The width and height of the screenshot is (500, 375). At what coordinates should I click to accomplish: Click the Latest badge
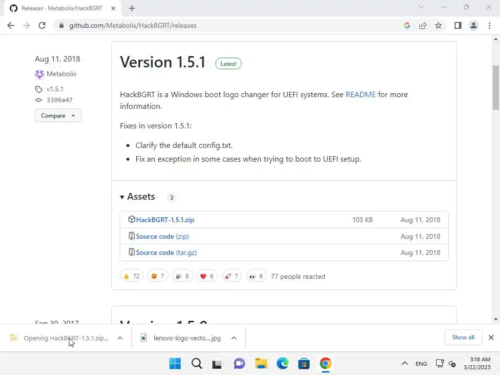[229, 64]
